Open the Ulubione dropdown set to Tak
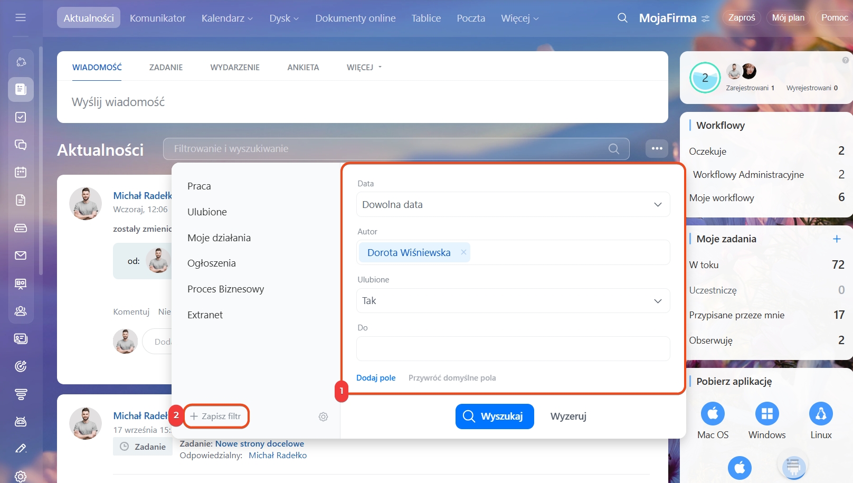The image size is (853, 483). point(513,301)
